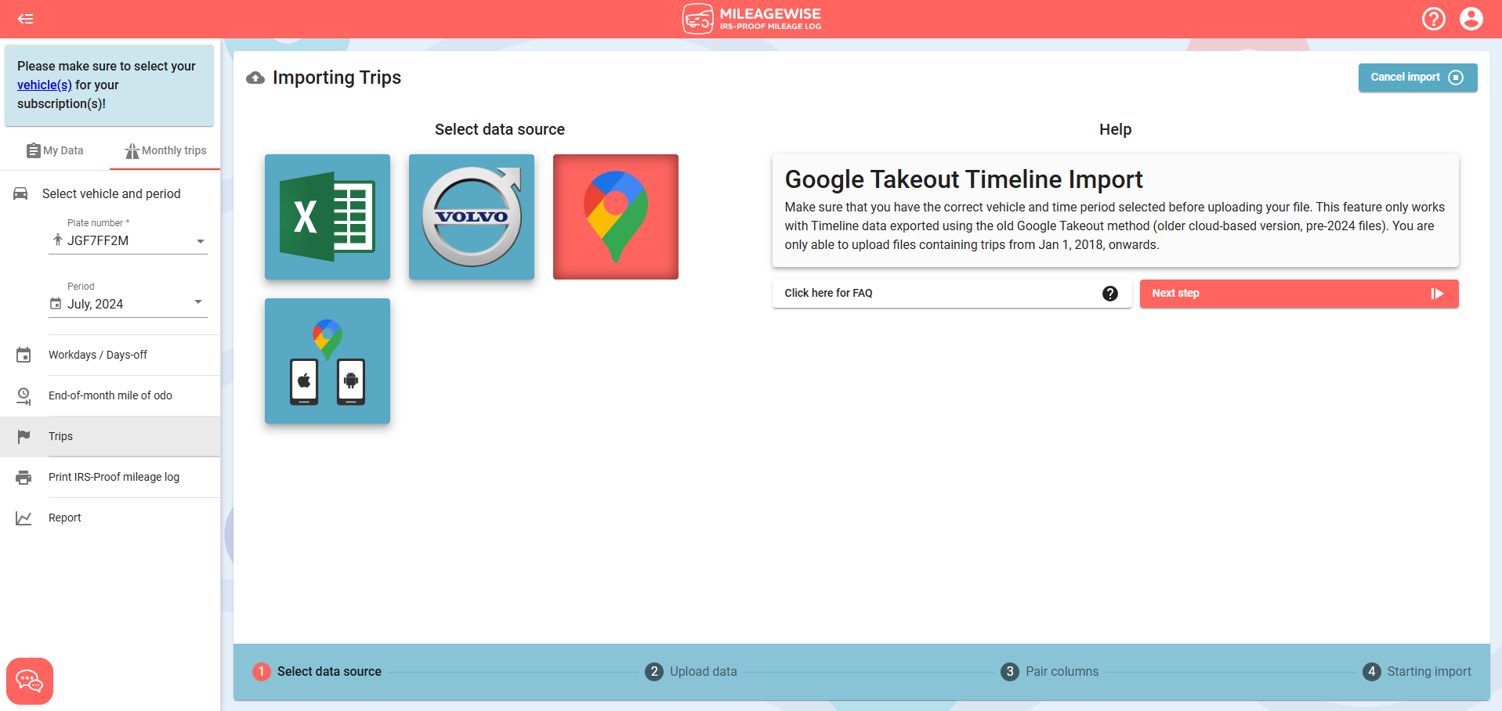Click the Next step button
The image size is (1502, 711).
1298,294
